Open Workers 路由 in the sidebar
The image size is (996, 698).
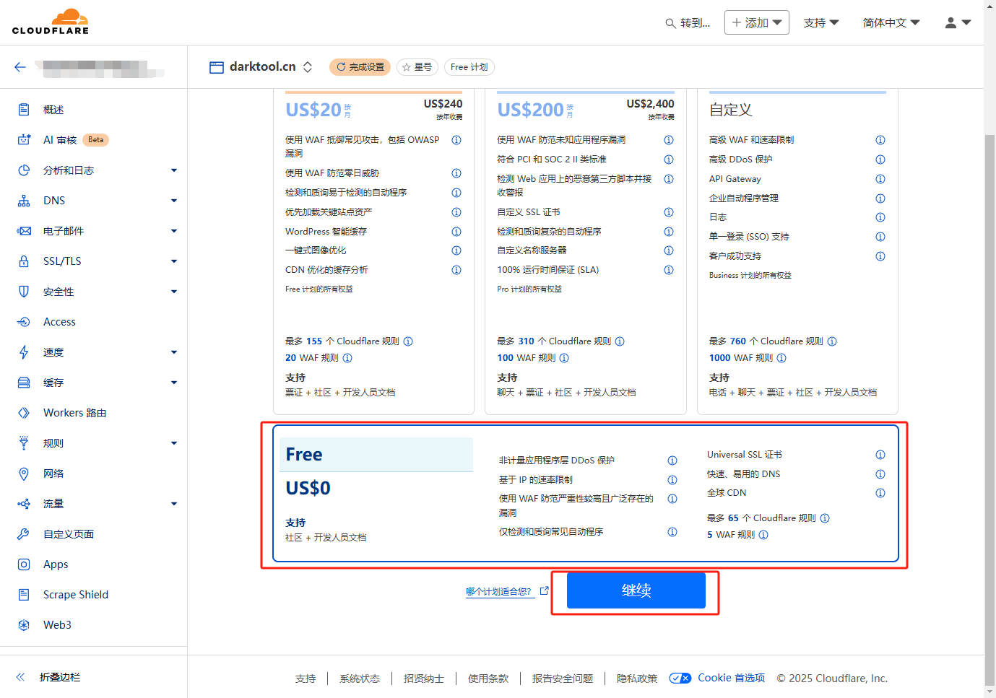[75, 413]
